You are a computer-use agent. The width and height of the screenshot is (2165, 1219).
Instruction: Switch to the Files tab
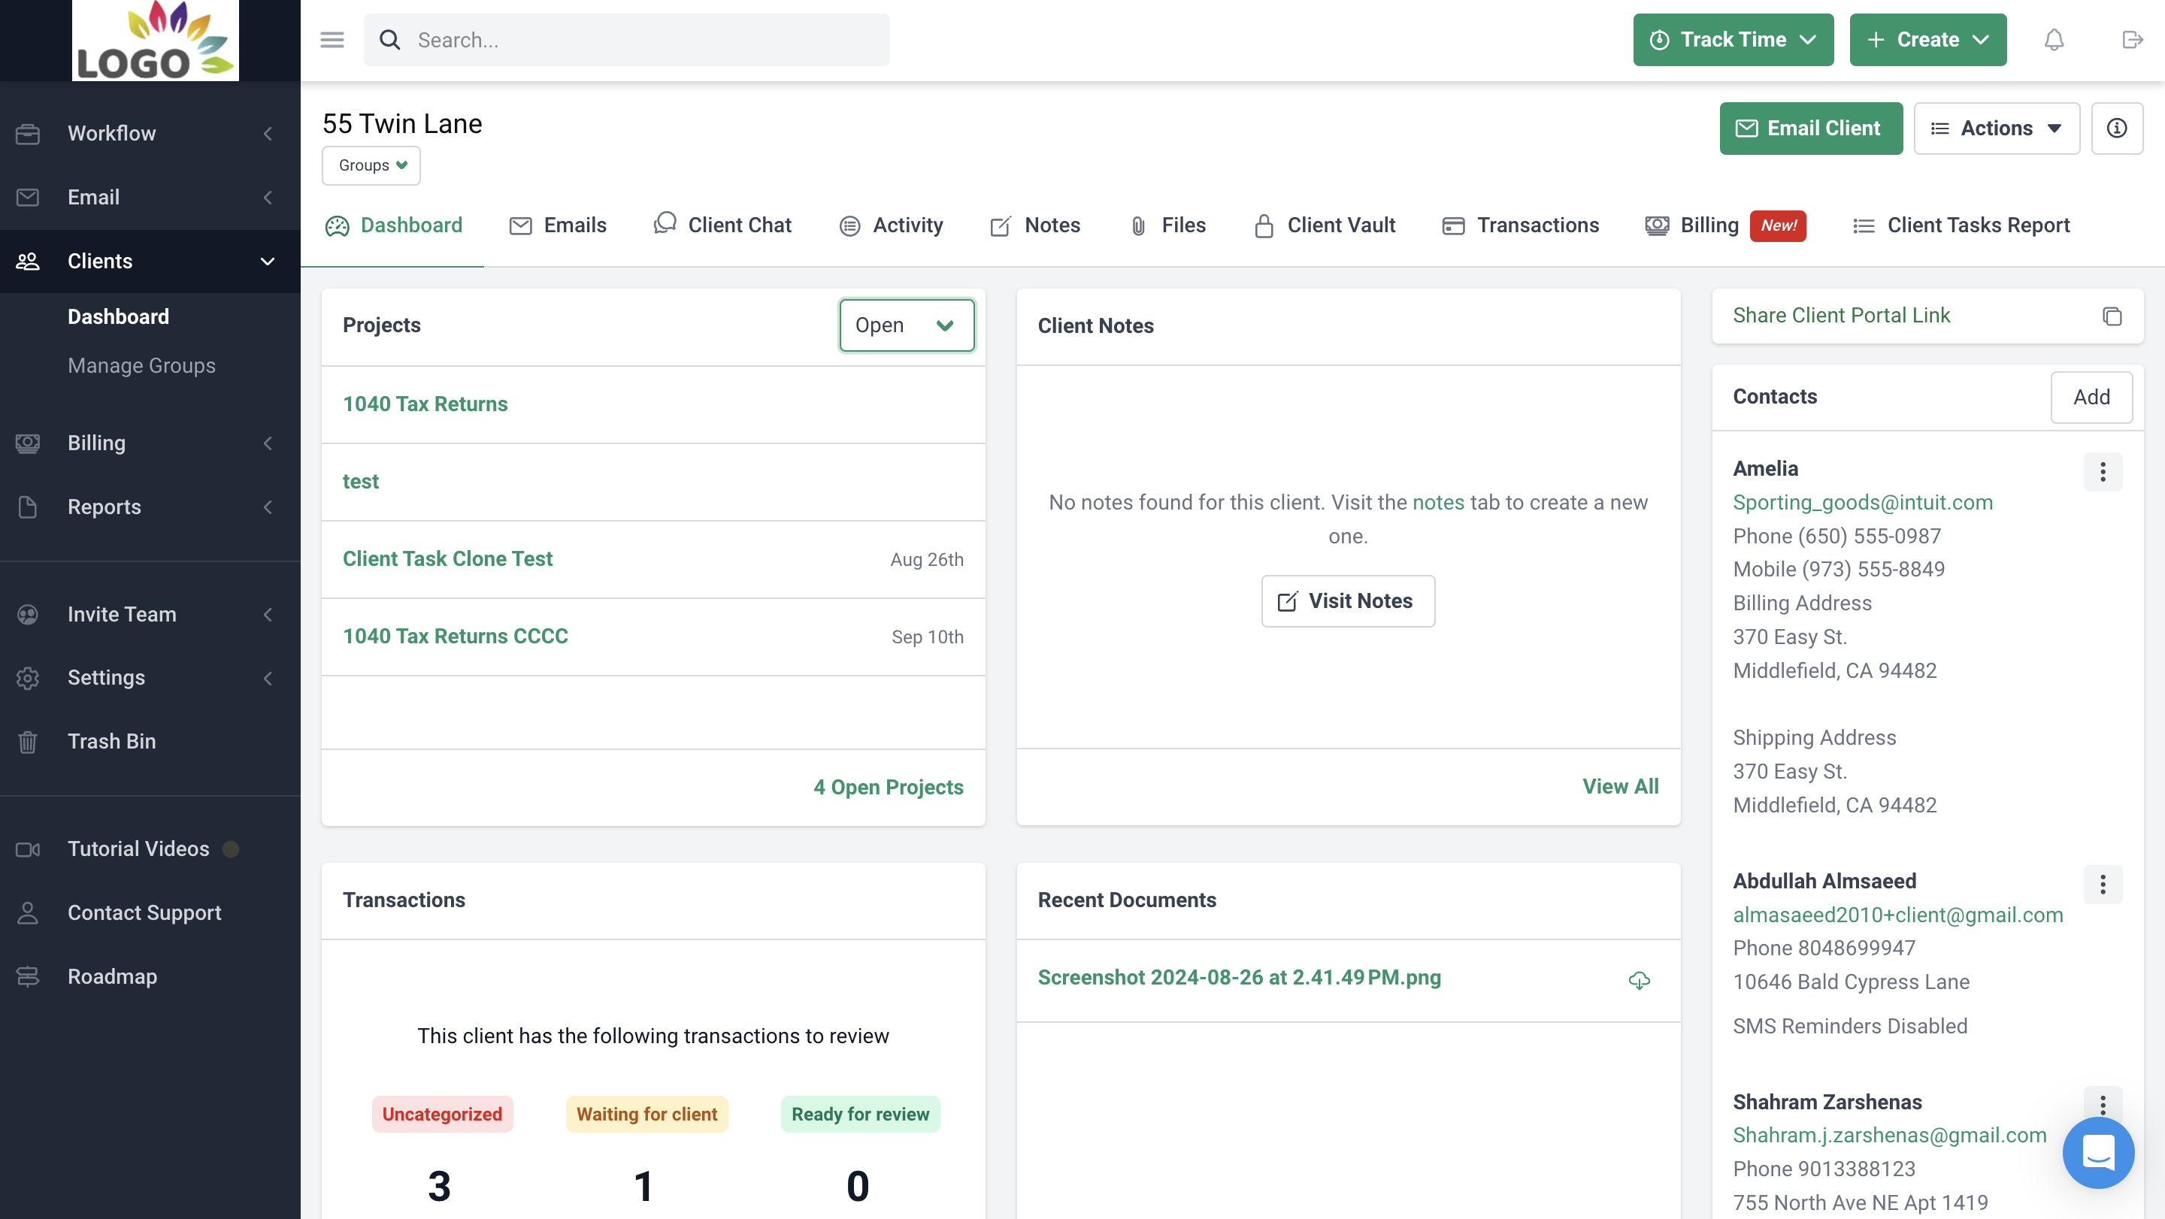click(1167, 225)
